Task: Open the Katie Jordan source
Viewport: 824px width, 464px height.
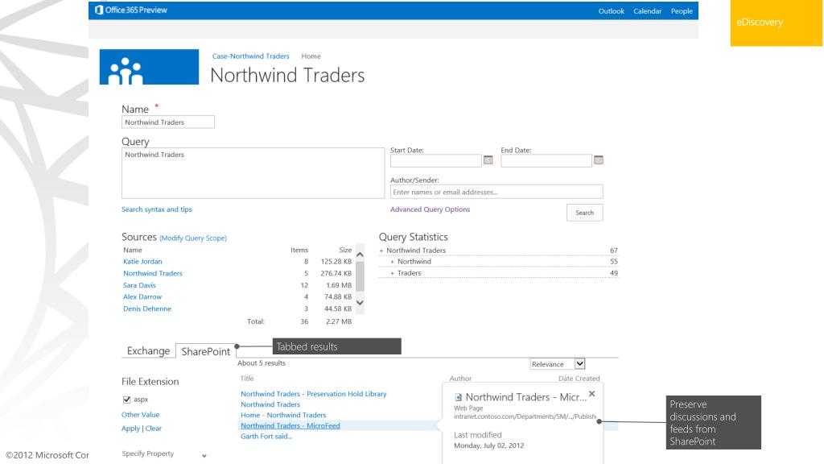Action: point(142,262)
